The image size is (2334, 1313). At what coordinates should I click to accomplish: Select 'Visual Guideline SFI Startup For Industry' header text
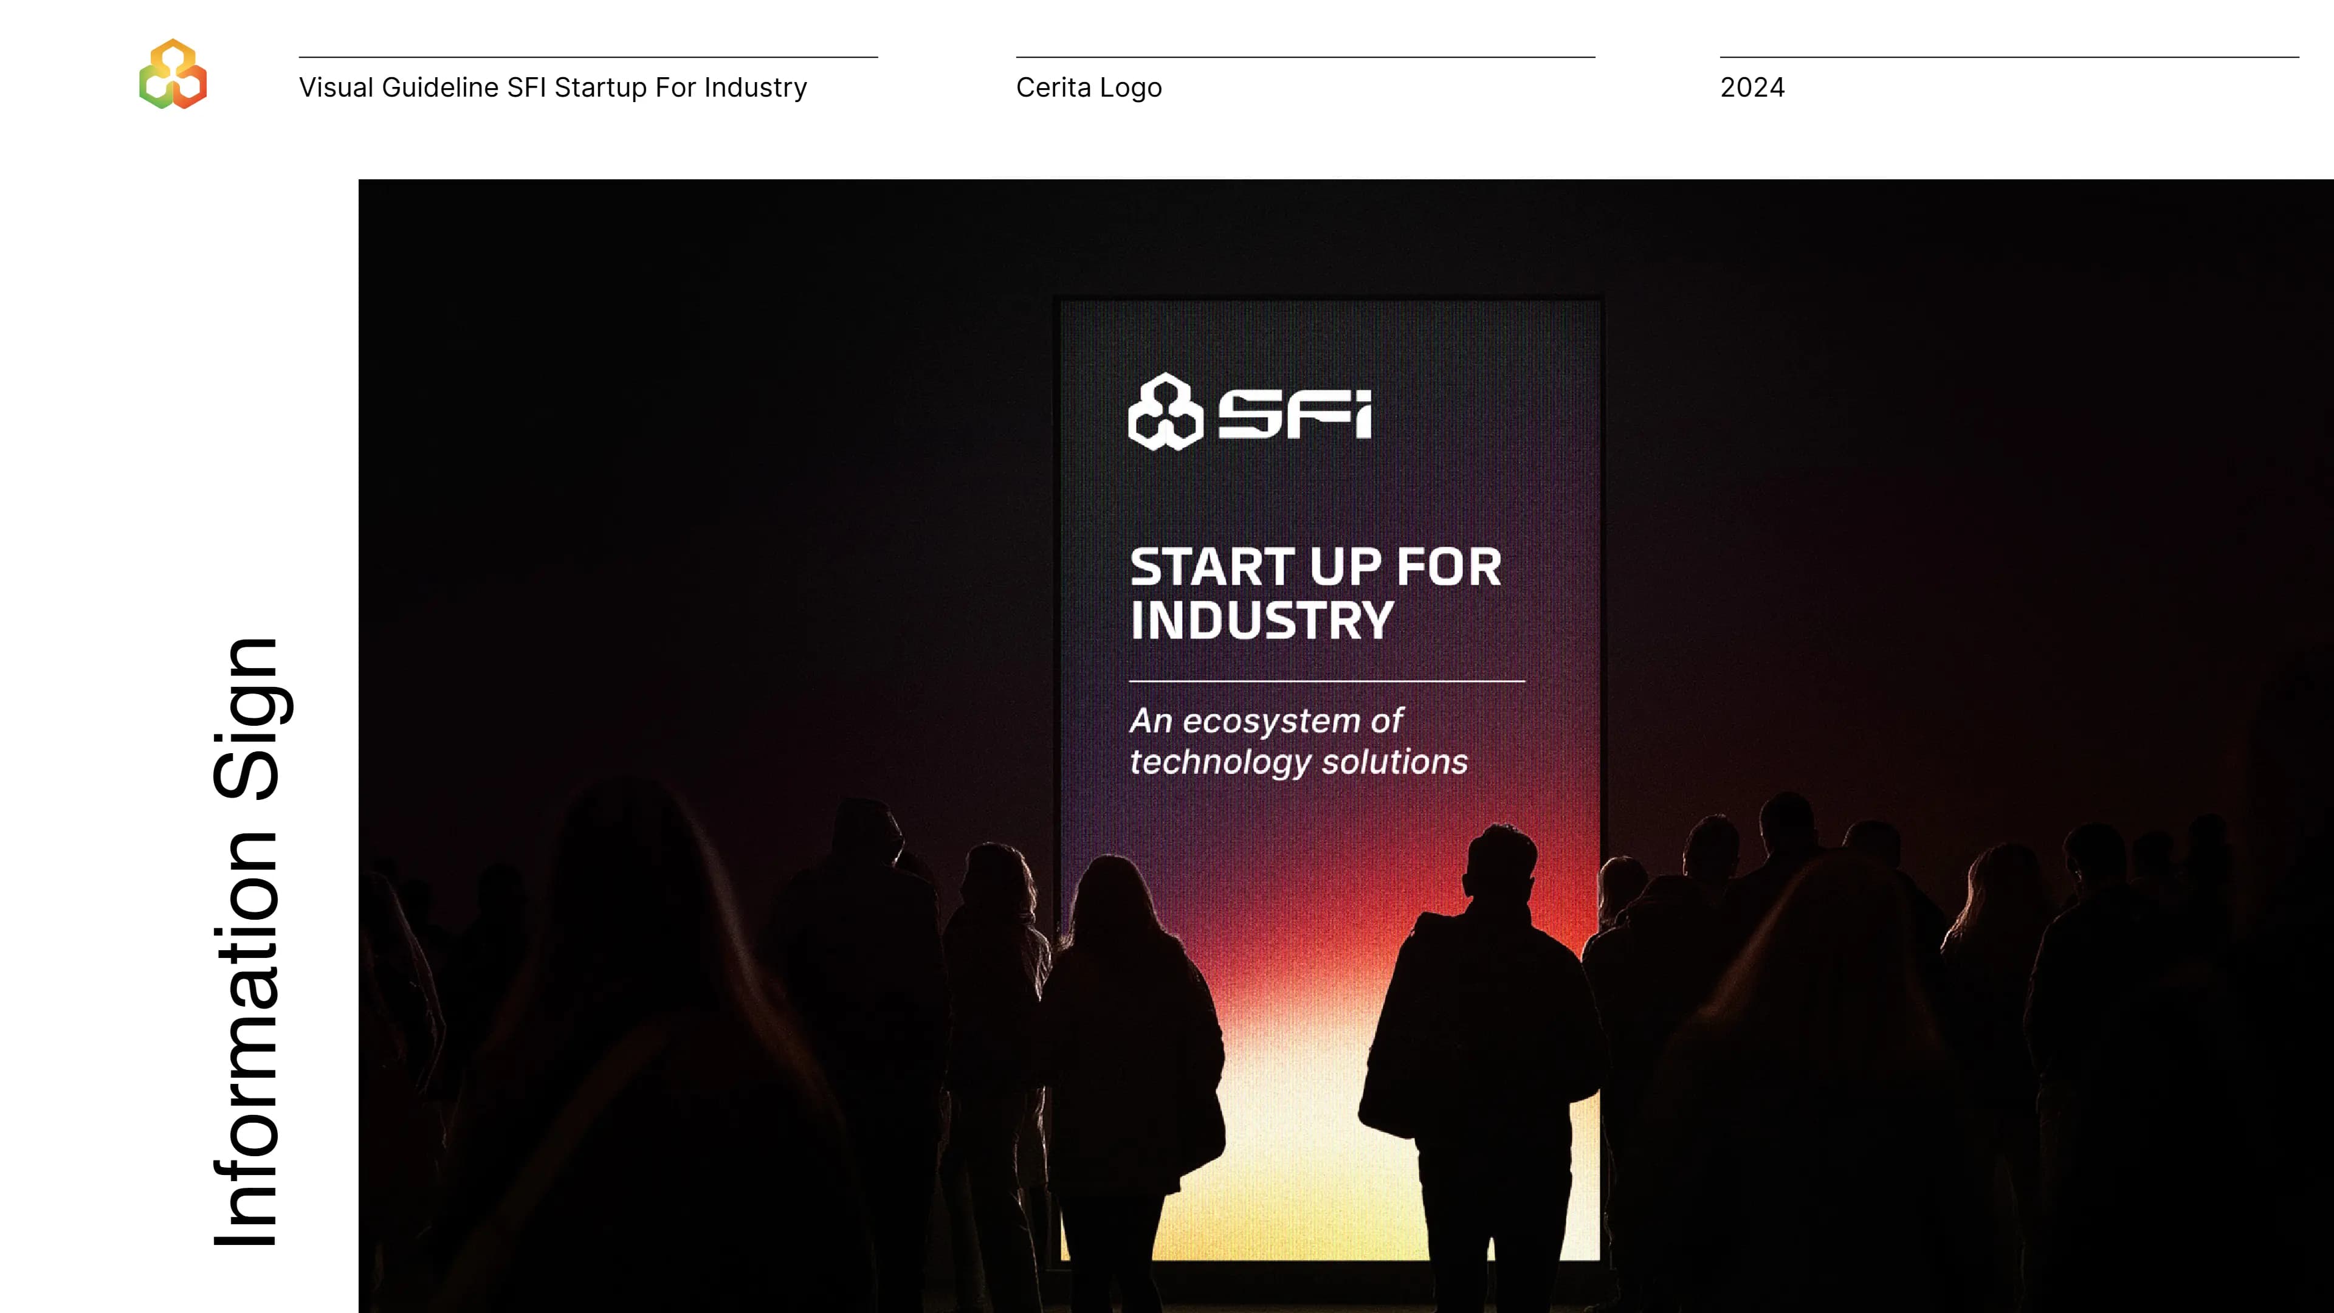(553, 87)
